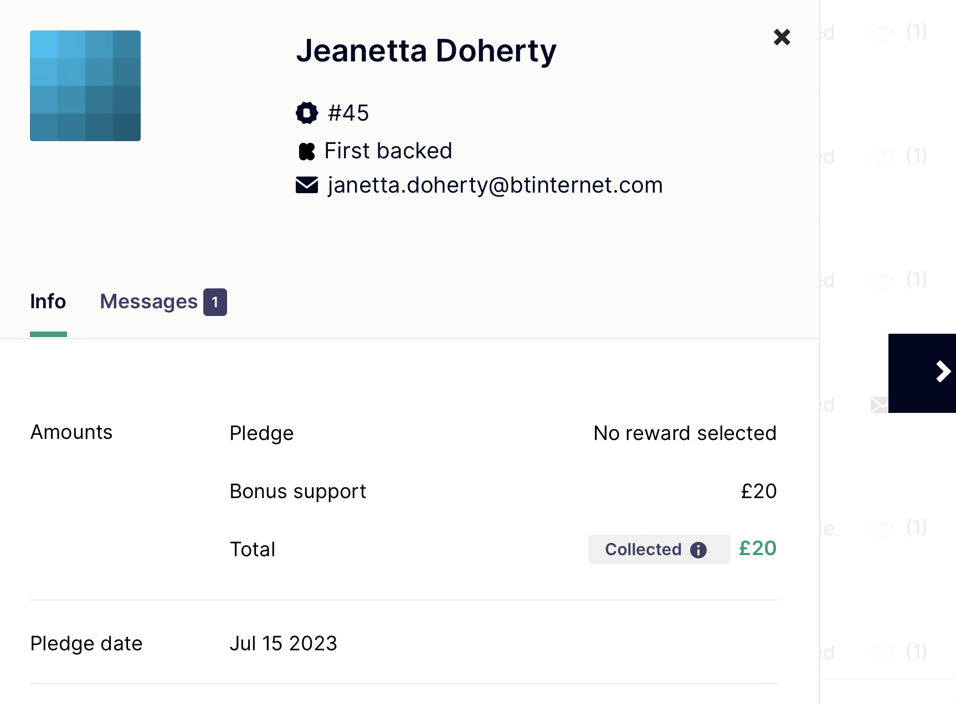956x704 pixels.
Task: Click the topmost faded envelope icon behind panel
Action: (883, 33)
